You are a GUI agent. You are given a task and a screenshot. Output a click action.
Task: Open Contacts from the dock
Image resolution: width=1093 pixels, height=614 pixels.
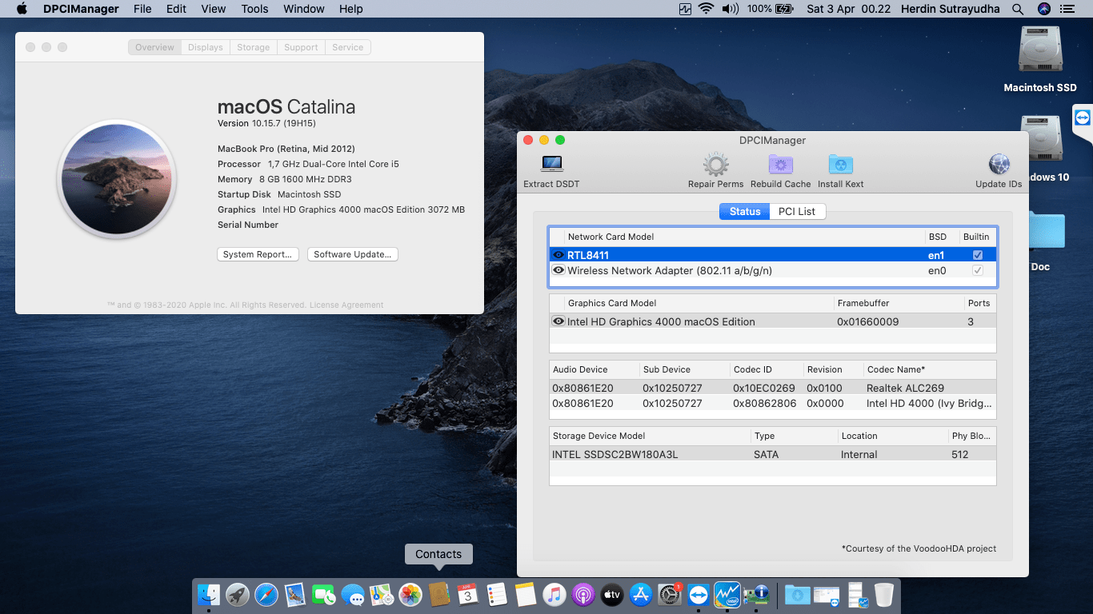point(438,594)
